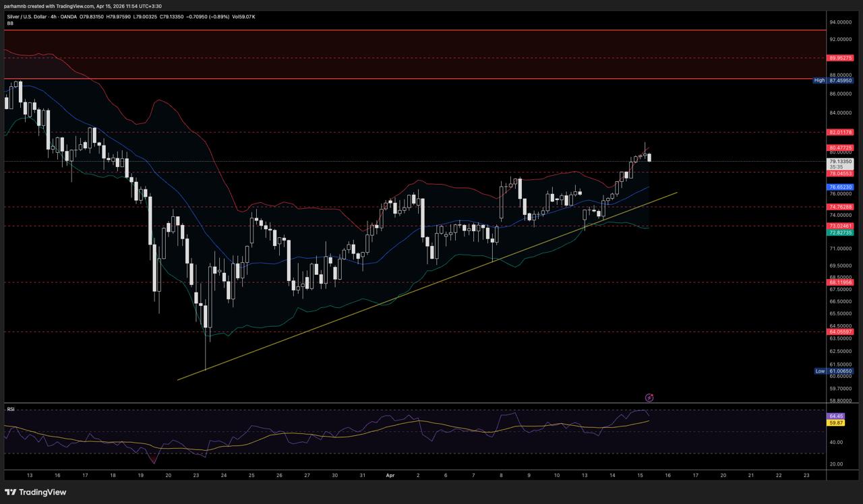This screenshot has width=863, height=504.
Task: Select the green 72.82735 lower band label
Action: (x=841, y=232)
